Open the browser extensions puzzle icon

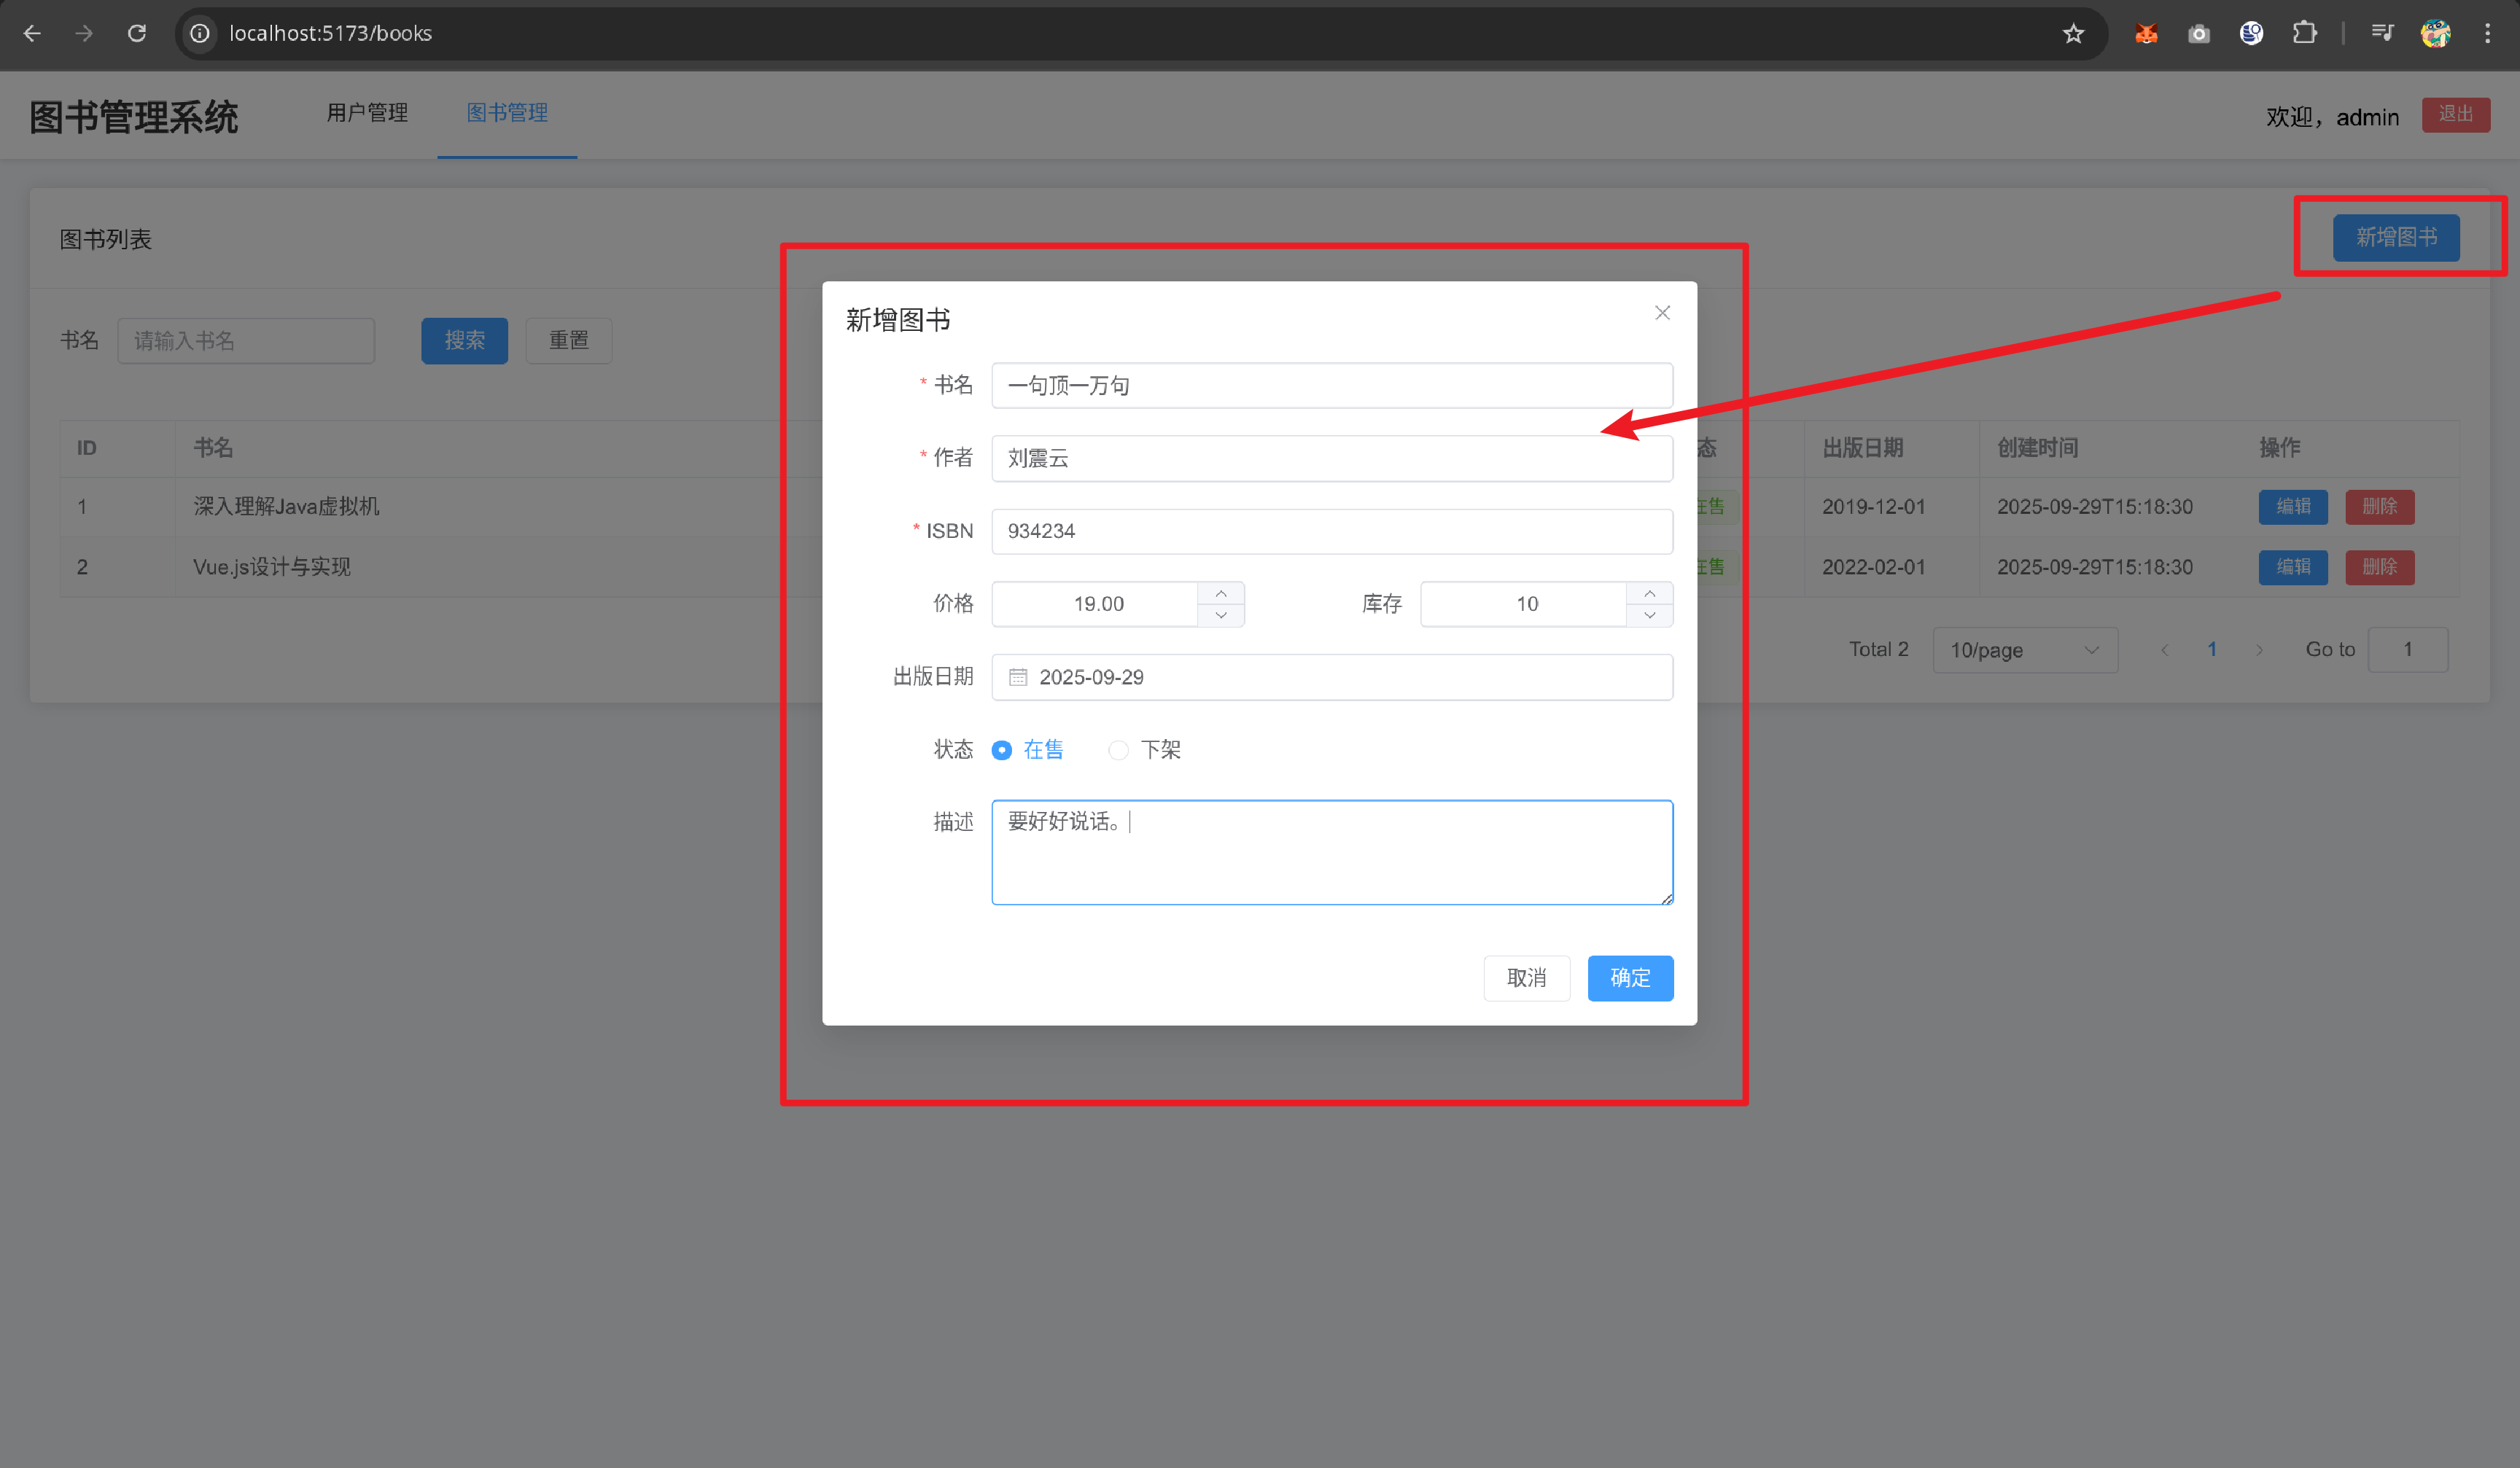(2304, 33)
